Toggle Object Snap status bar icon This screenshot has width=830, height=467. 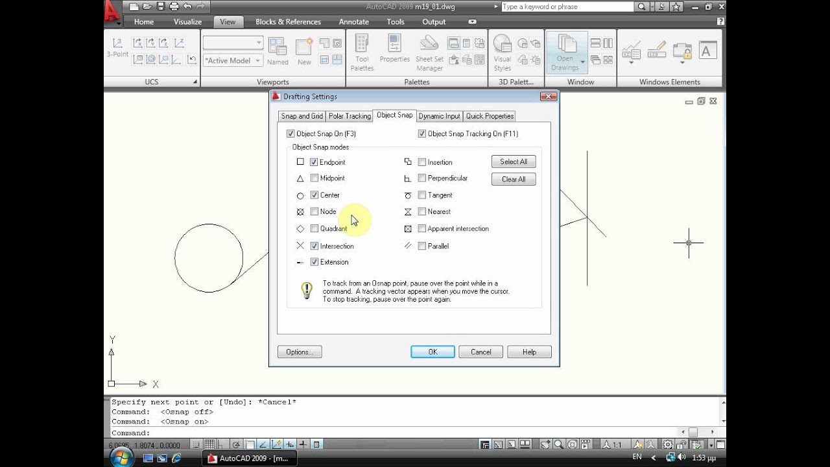(x=250, y=444)
